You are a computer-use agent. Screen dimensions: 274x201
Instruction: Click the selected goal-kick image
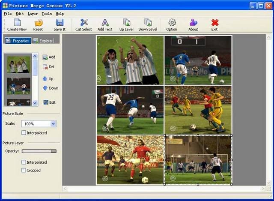[198, 160]
